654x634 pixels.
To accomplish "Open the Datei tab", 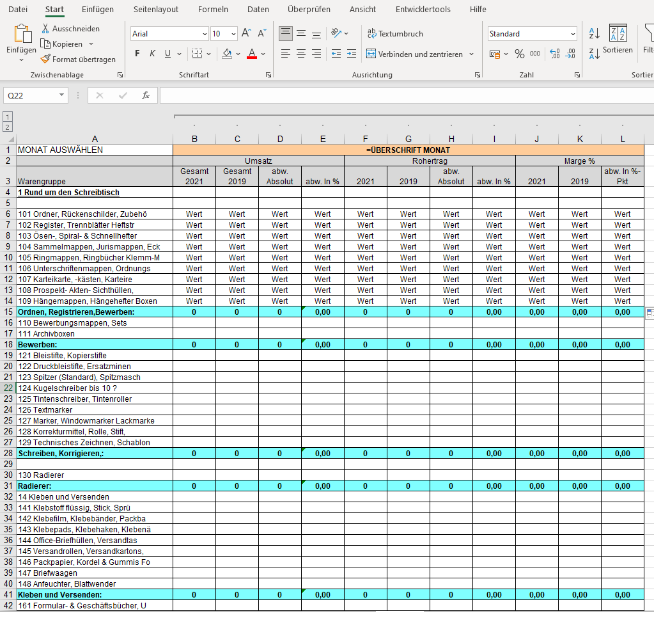I will point(18,9).
